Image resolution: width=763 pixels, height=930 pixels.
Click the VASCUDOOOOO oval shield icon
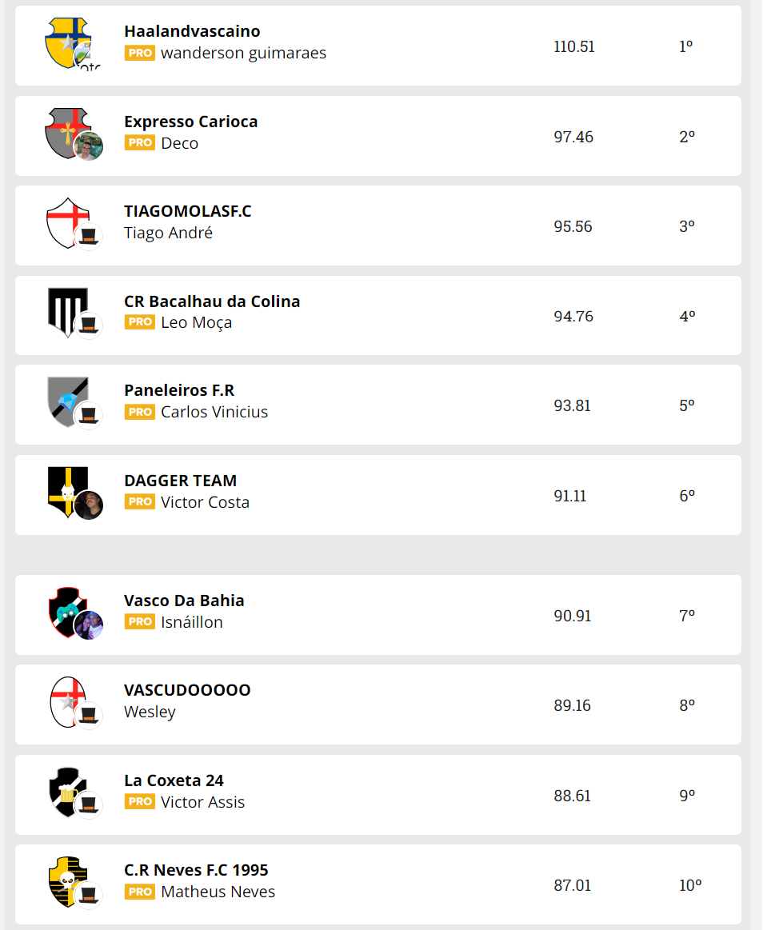pyautogui.click(x=66, y=700)
